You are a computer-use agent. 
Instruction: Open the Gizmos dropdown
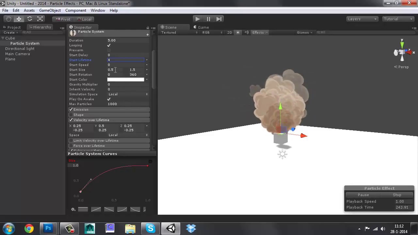pos(304,33)
